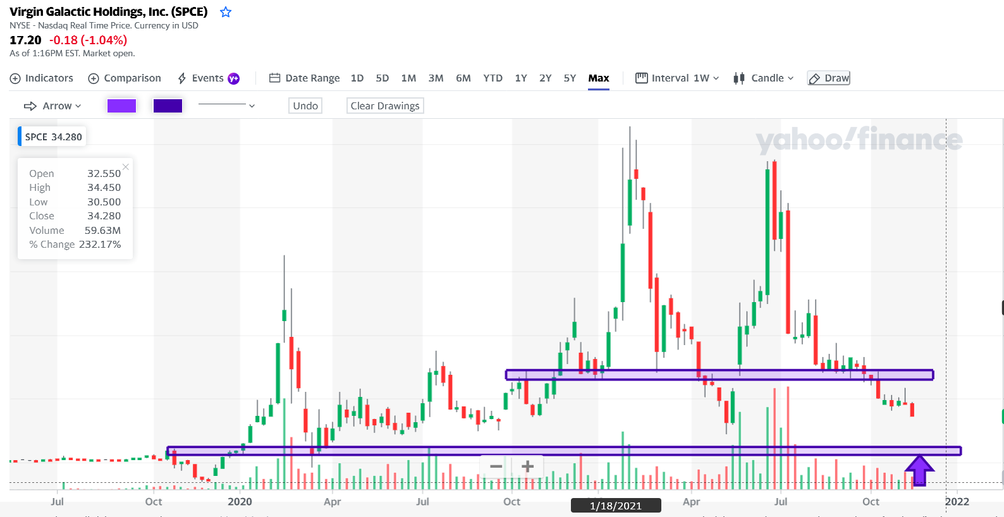
Task: Select the 5D time range
Action: pyautogui.click(x=383, y=78)
